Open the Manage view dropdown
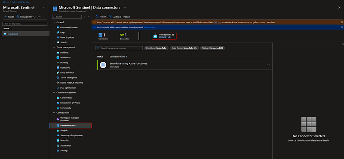The image size is (344, 159). [x=26, y=17]
